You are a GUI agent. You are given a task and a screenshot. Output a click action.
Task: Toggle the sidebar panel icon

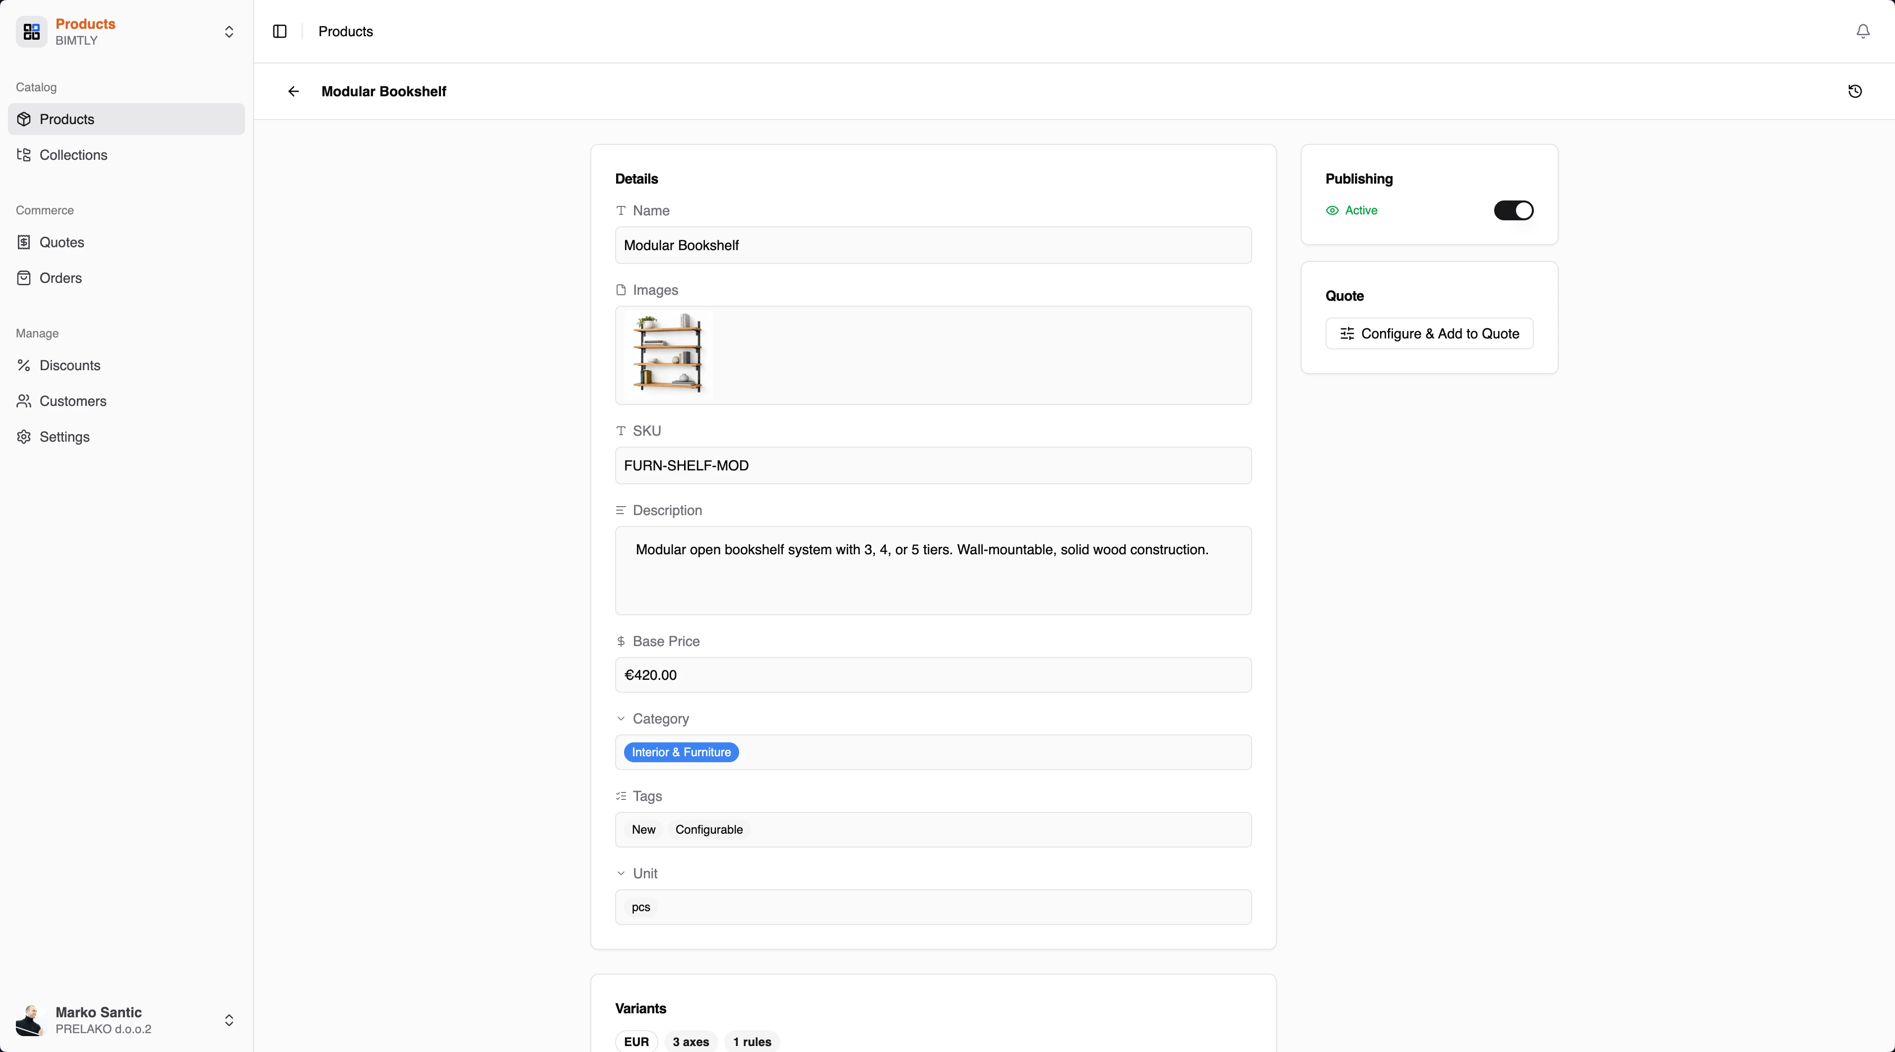(x=280, y=31)
